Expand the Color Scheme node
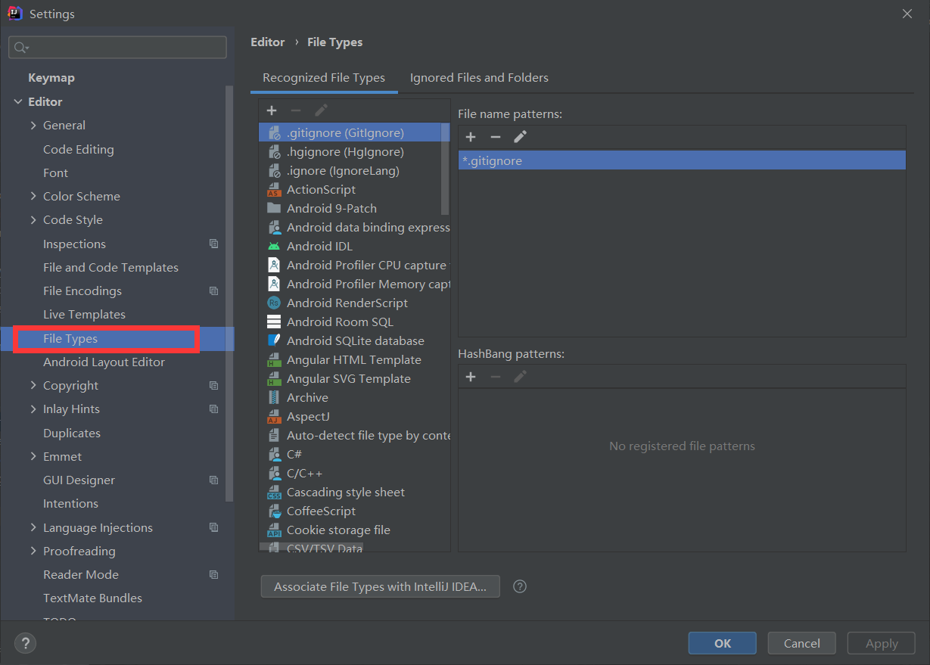The image size is (930, 665). pos(33,197)
